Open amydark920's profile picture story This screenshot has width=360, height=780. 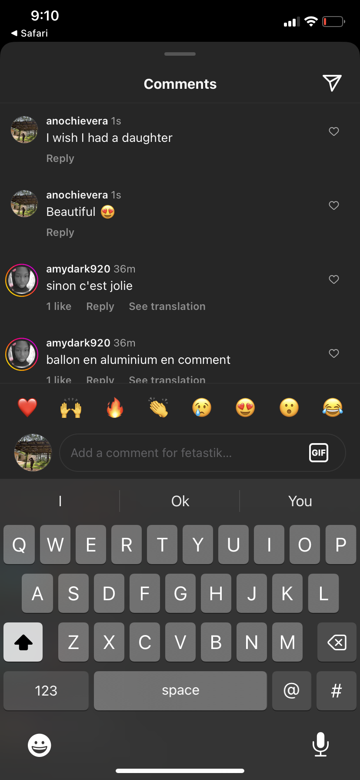tap(22, 280)
